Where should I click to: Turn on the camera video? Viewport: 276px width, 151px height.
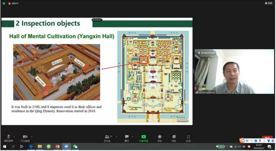(x=25, y=137)
